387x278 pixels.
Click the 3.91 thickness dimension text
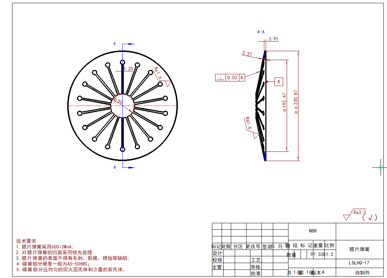pos(273,39)
